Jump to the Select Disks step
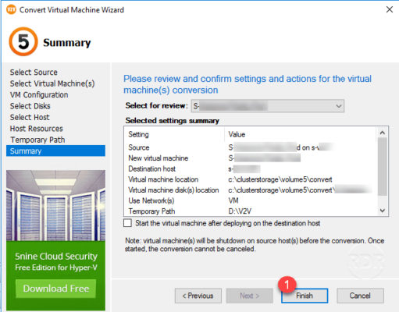Viewport: 399px width, 312px height. click(x=30, y=106)
